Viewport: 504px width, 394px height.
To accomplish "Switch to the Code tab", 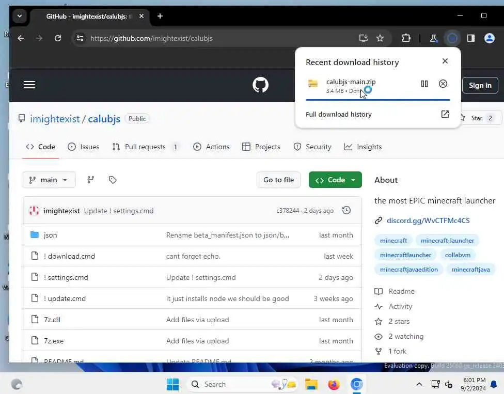I will (40, 147).
